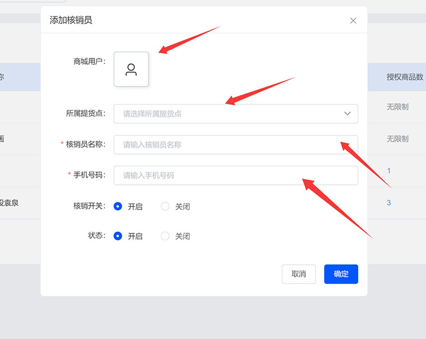This screenshot has height=339, width=426.
Task: Select 开启 for 状态
Action: click(118, 236)
